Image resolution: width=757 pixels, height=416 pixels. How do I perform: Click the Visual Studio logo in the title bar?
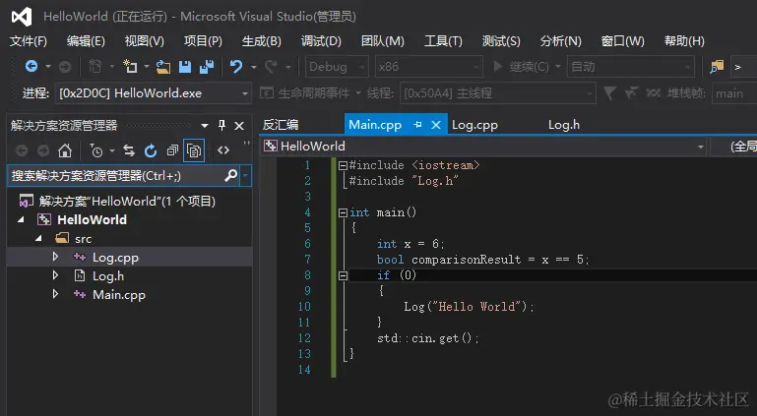22,17
